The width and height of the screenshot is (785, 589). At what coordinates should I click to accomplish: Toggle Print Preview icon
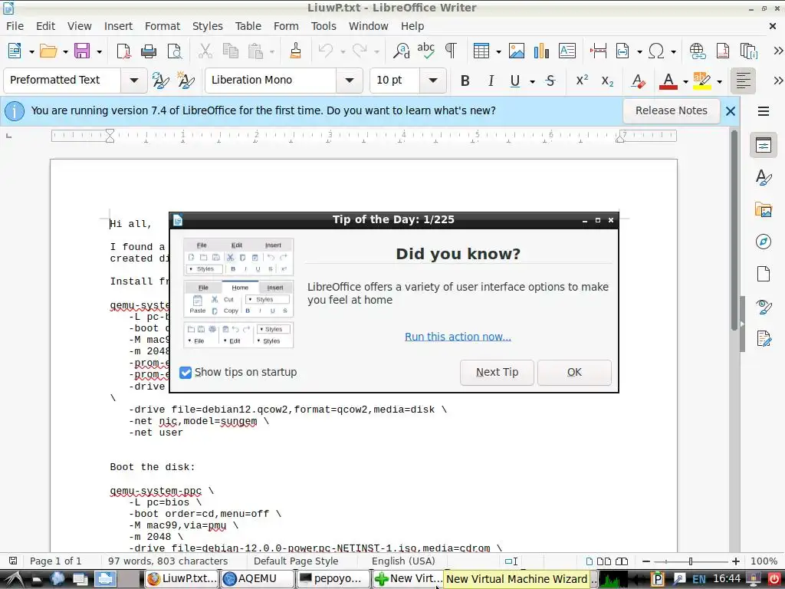click(174, 51)
